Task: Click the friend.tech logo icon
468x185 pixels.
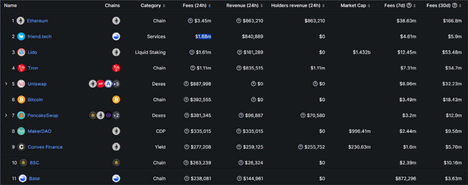Action: coord(21,36)
